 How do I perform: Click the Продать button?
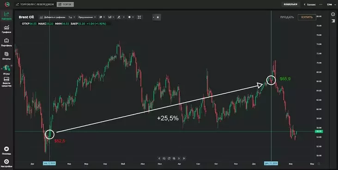click(287, 17)
